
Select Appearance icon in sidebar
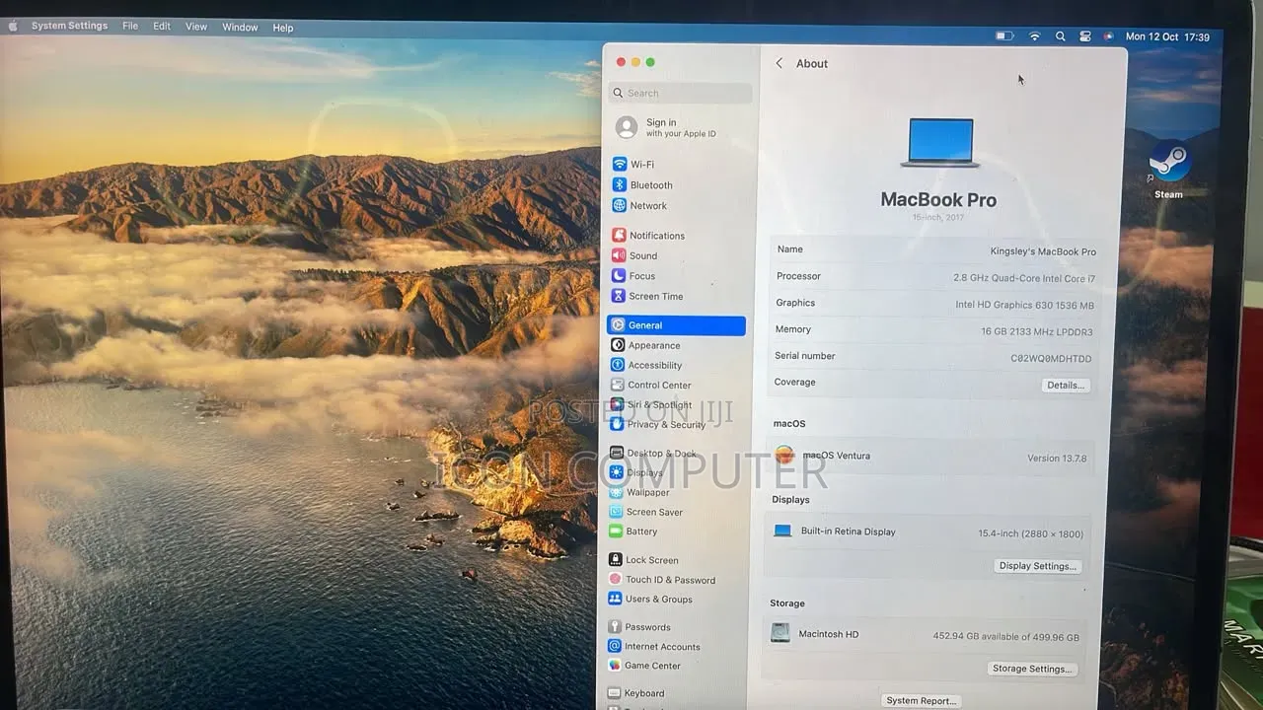tap(618, 345)
